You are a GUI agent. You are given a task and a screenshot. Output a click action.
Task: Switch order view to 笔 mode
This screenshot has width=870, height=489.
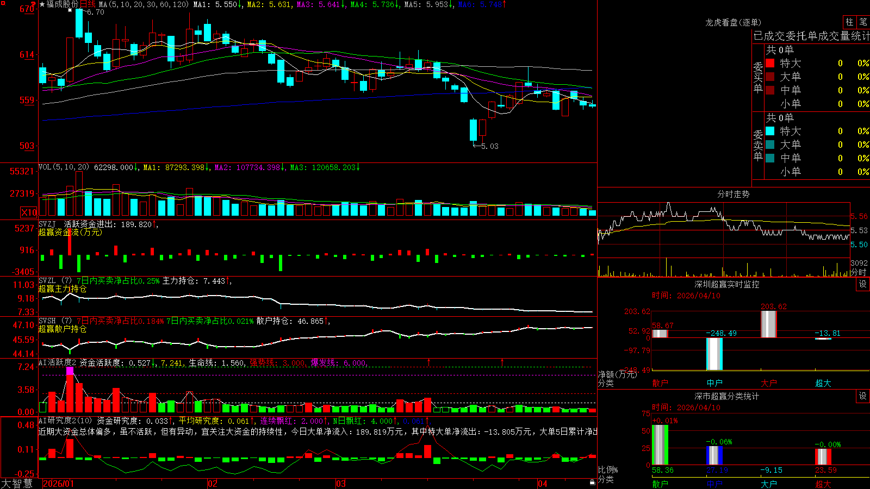pos(863,22)
